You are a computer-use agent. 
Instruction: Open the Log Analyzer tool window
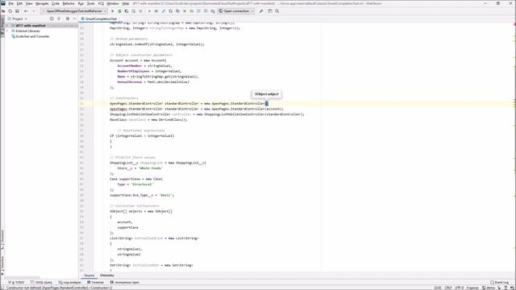click(69, 283)
